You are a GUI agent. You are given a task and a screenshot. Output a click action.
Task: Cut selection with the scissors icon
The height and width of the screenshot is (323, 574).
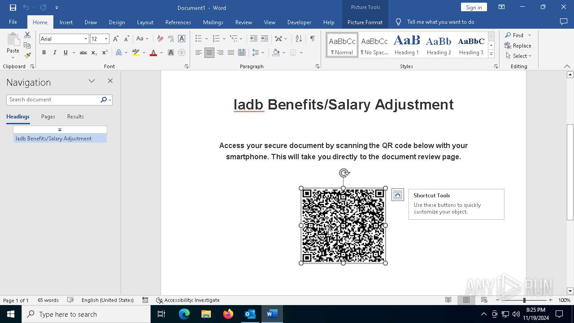pos(27,35)
